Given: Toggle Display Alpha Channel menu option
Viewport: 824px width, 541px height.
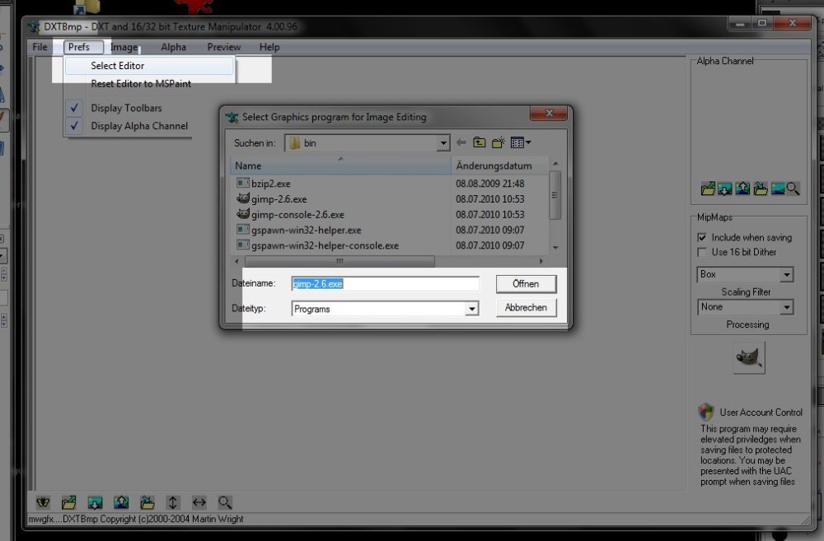Looking at the screenshot, I should (127, 125).
